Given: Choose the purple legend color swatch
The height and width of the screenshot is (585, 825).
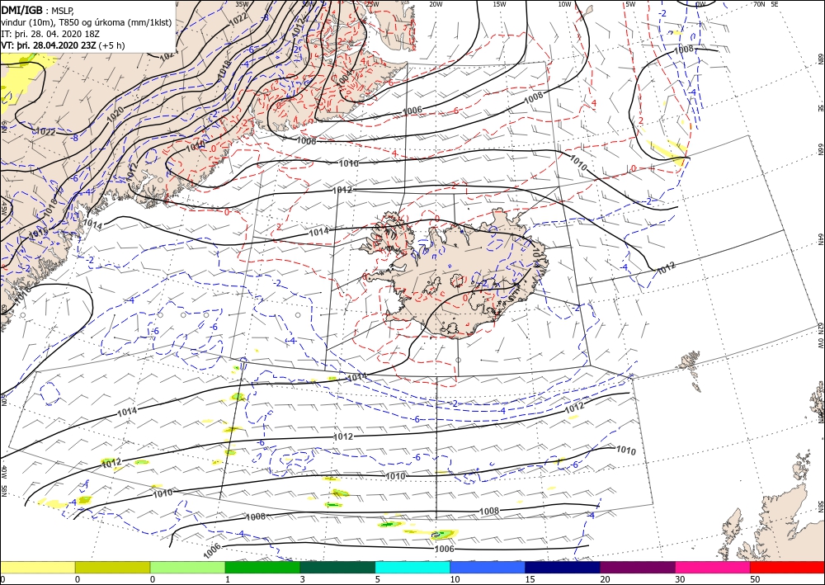Looking at the screenshot, I should coord(638,567).
